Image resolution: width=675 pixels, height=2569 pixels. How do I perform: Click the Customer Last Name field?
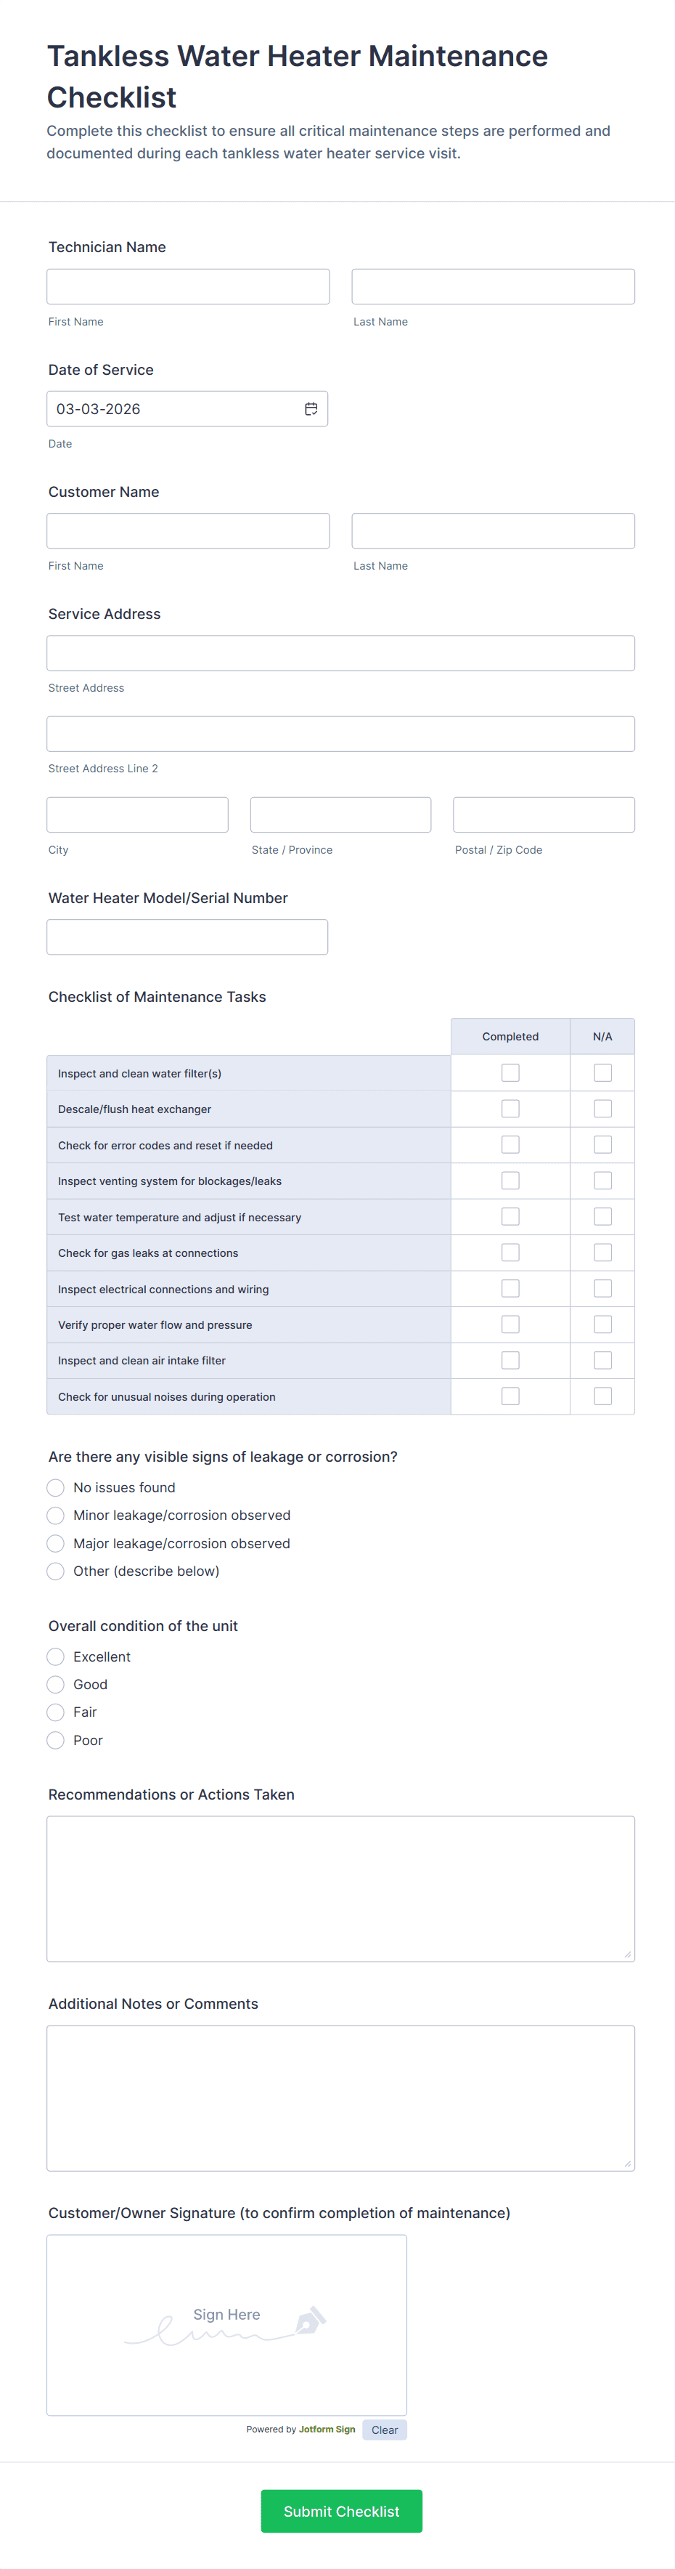pos(493,530)
